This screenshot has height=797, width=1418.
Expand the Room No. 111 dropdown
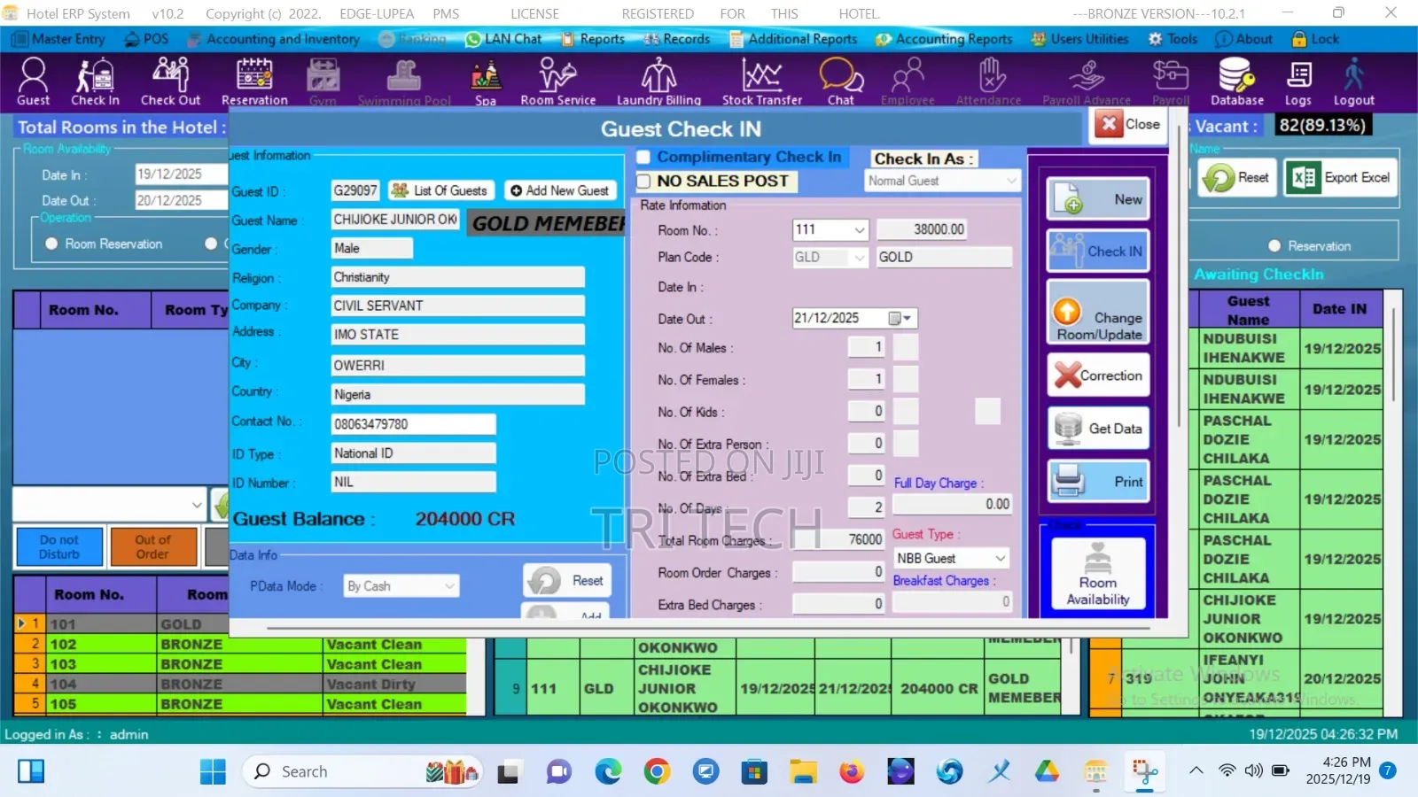coord(859,229)
